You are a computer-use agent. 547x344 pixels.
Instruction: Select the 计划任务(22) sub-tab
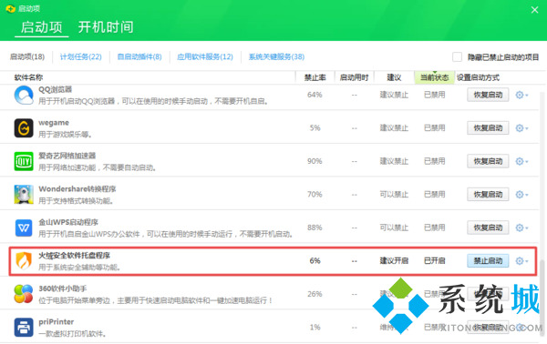(80, 56)
